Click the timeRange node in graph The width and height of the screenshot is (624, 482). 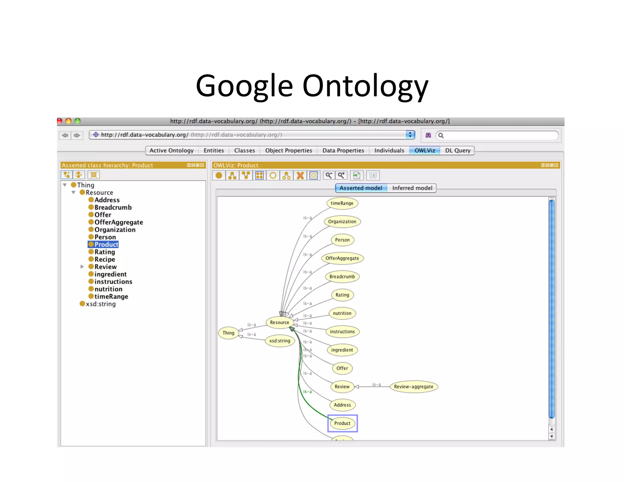tap(342, 203)
